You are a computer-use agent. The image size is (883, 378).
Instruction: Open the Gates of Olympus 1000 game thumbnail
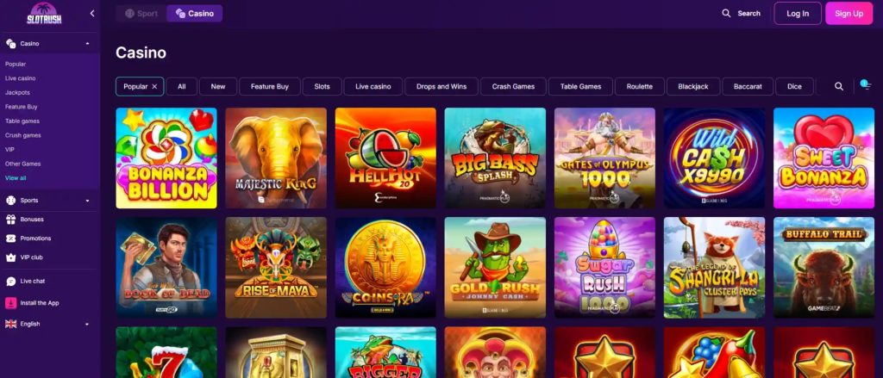[604, 158]
